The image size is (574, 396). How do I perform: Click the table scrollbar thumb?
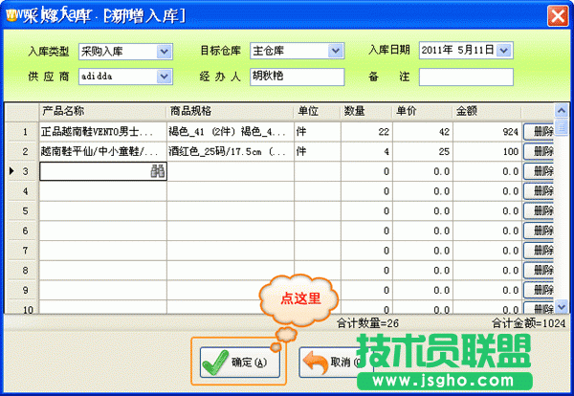[562, 127]
